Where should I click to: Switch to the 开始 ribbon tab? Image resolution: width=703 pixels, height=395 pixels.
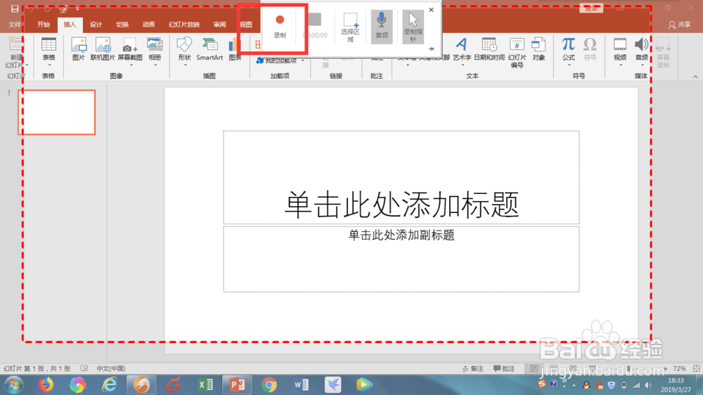[44, 25]
